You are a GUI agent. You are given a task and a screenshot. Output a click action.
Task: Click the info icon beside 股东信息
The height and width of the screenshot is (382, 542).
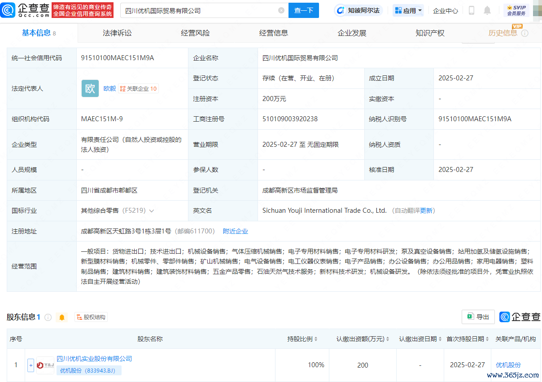coord(48,317)
